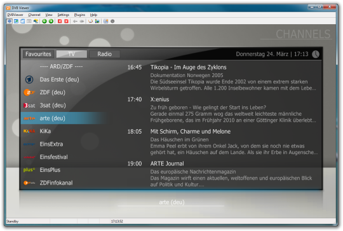Click the KiKa channel logo

click(x=29, y=131)
